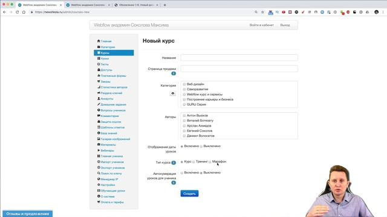This screenshot has width=387, height=217.
Task: Click the play icon beside Вебинары
Action: (x=99, y=150)
